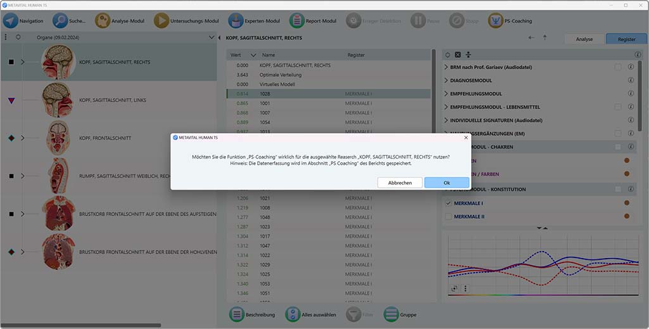Toggle checkbox for BRM nach Prof. Gariaev
This screenshot has height=329, width=649.
(x=618, y=67)
